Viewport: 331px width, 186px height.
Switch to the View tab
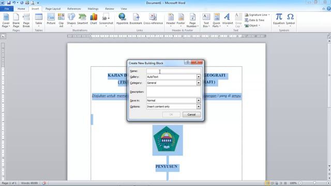point(124,9)
